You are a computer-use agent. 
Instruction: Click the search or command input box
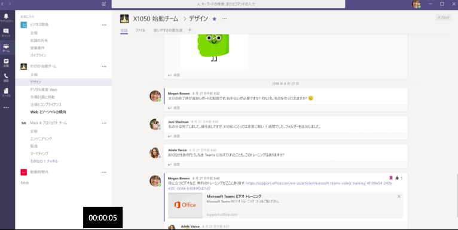pos(228,4)
